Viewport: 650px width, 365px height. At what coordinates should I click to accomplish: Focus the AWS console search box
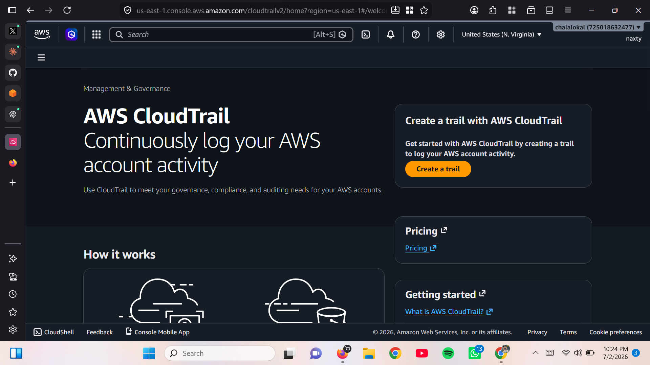pos(231,34)
